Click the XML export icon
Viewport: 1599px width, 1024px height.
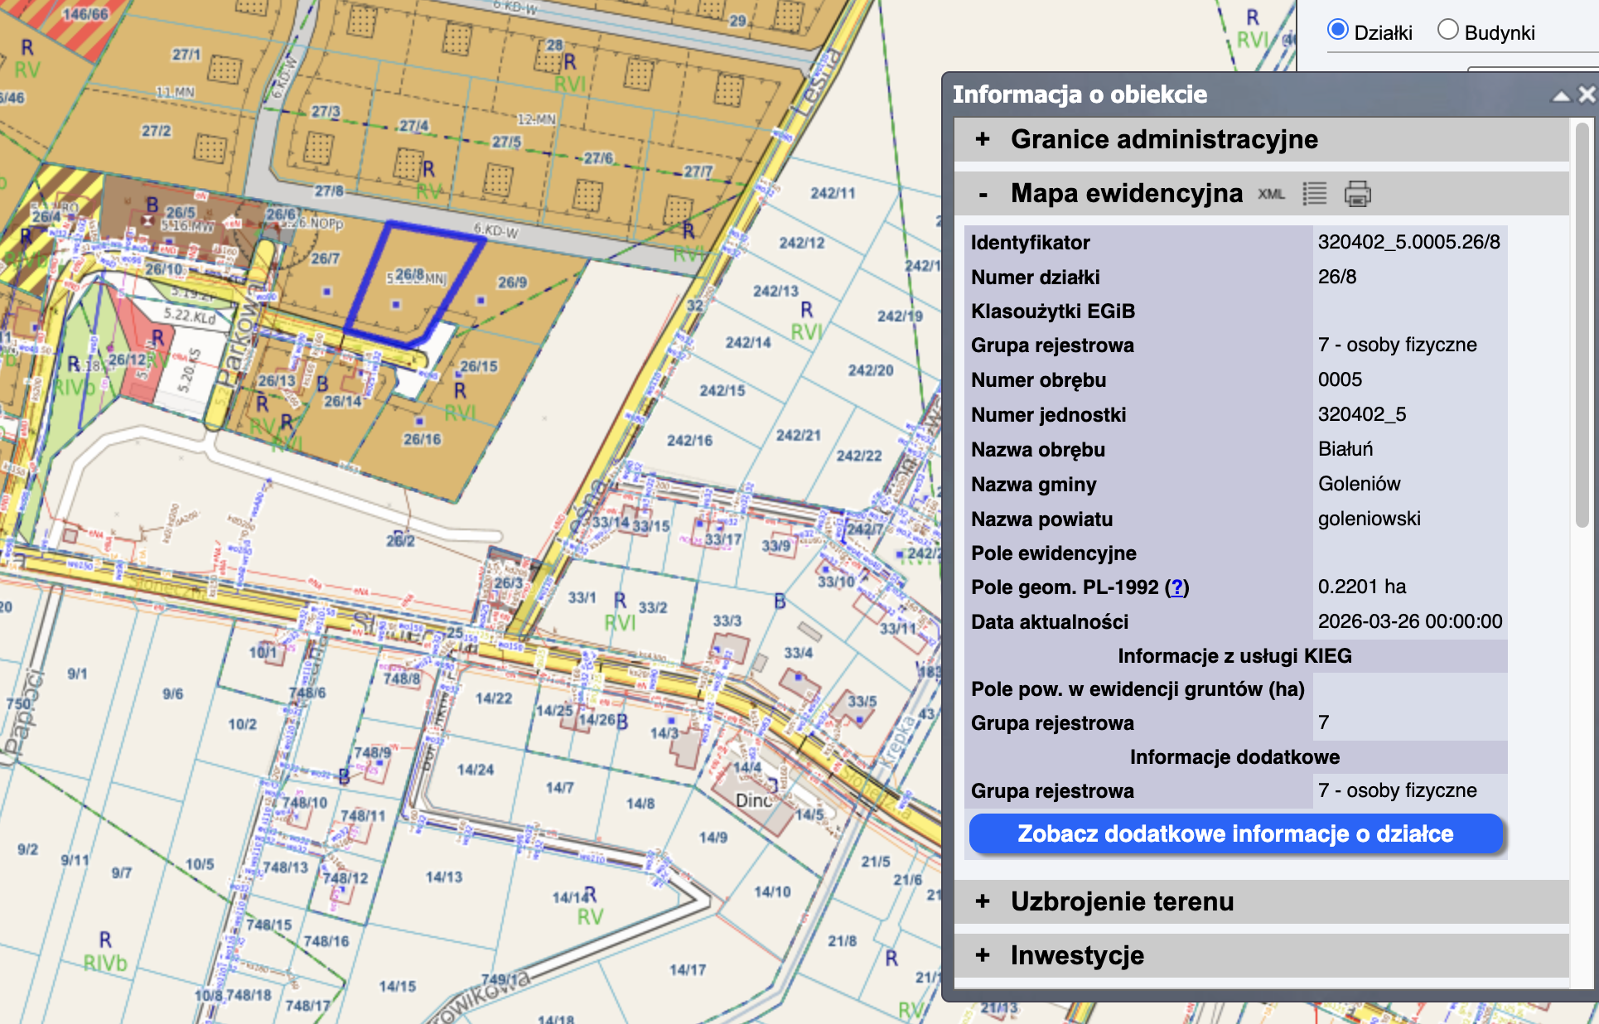1271,194
